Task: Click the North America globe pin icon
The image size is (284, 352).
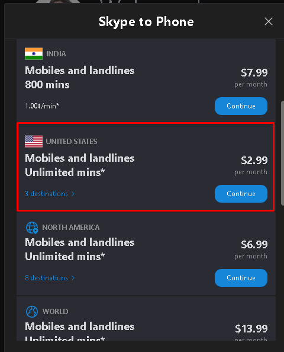Action: pyautogui.click(x=32, y=228)
